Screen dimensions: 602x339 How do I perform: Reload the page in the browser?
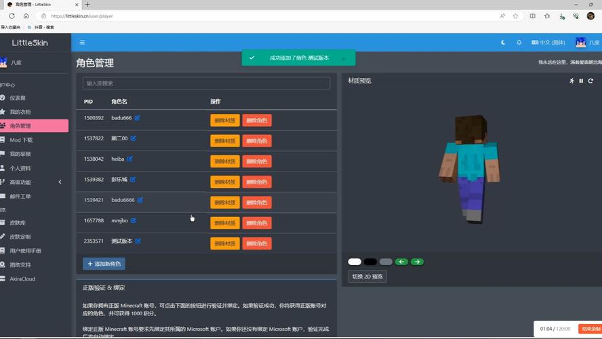click(x=12, y=16)
